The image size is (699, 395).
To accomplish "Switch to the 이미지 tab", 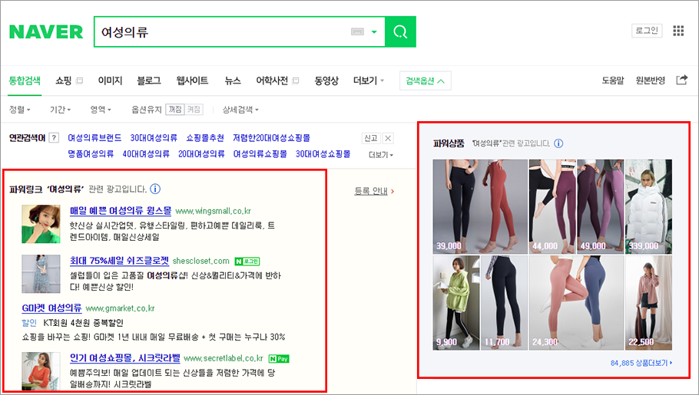I will [110, 81].
